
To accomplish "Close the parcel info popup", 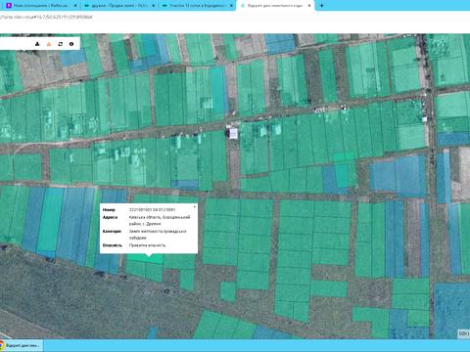I will (195, 207).
